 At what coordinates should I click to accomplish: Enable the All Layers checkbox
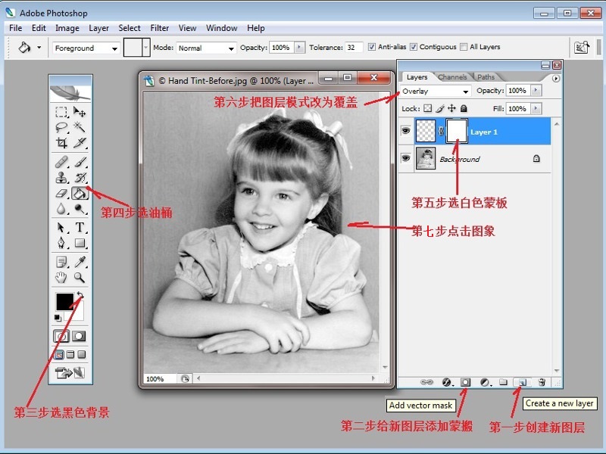click(464, 47)
